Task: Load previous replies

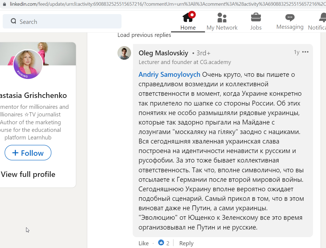Action: point(144,35)
